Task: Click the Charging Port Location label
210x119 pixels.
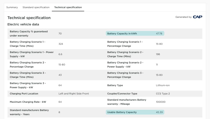Action: (24, 94)
